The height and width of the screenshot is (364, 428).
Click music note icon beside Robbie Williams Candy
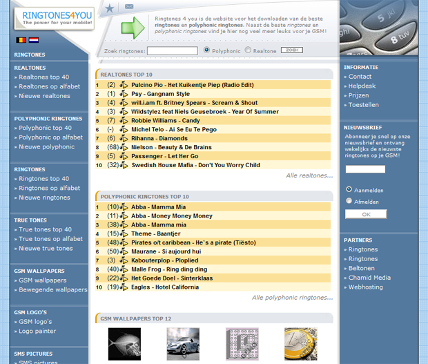(x=124, y=120)
